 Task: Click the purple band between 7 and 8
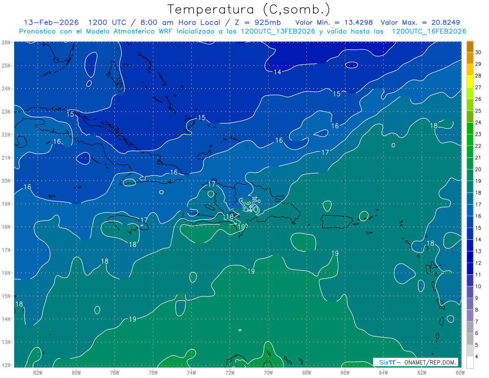(x=470, y=316)
